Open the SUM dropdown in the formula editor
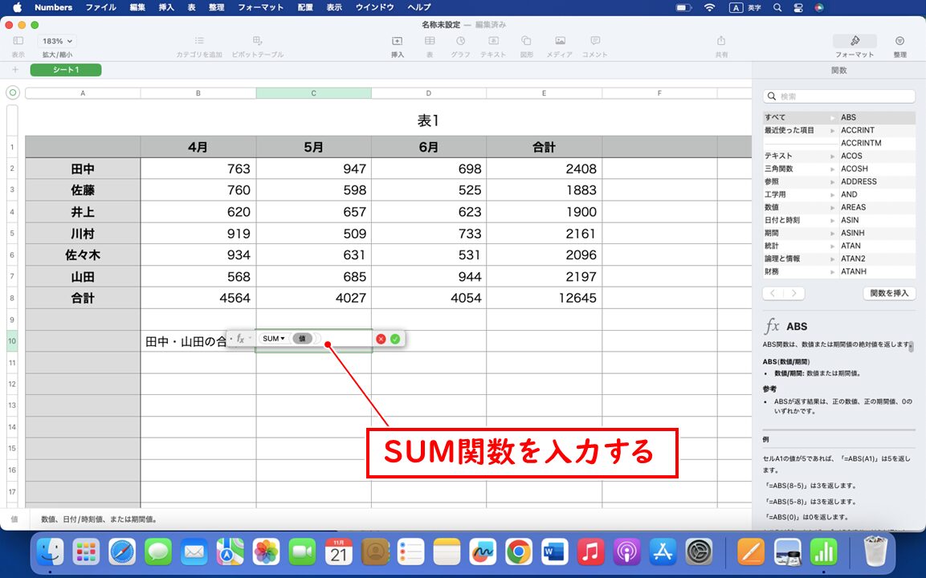Image resolution: width=926 pixels, height=578 pixels. click(272, 338)
